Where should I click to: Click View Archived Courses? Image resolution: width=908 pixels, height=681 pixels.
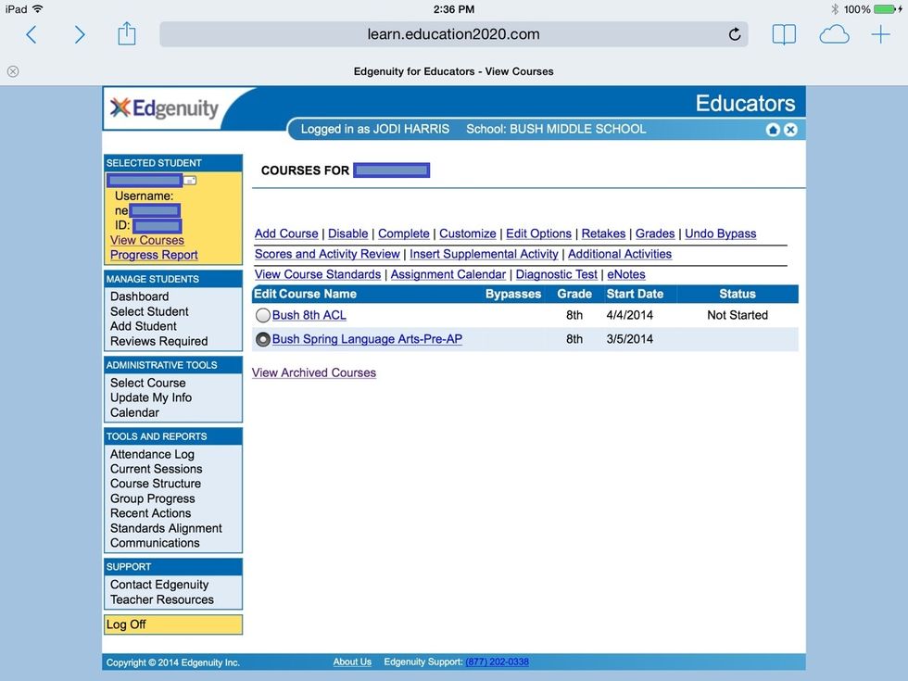coord(314,372)
